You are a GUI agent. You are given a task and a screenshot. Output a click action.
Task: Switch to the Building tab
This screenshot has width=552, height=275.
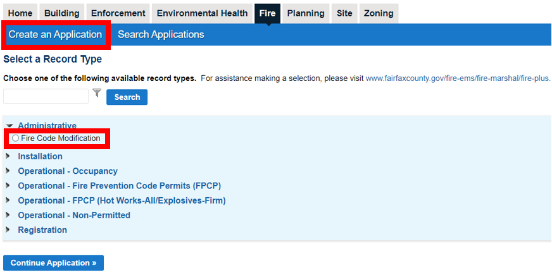tap(61, 13)
